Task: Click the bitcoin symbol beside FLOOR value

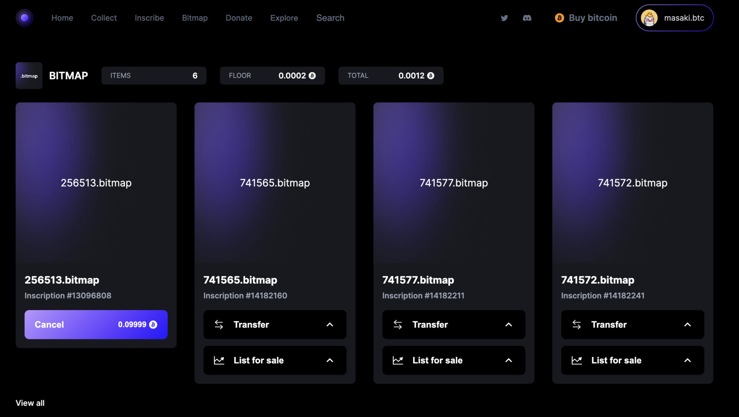Action: point(312,76)
